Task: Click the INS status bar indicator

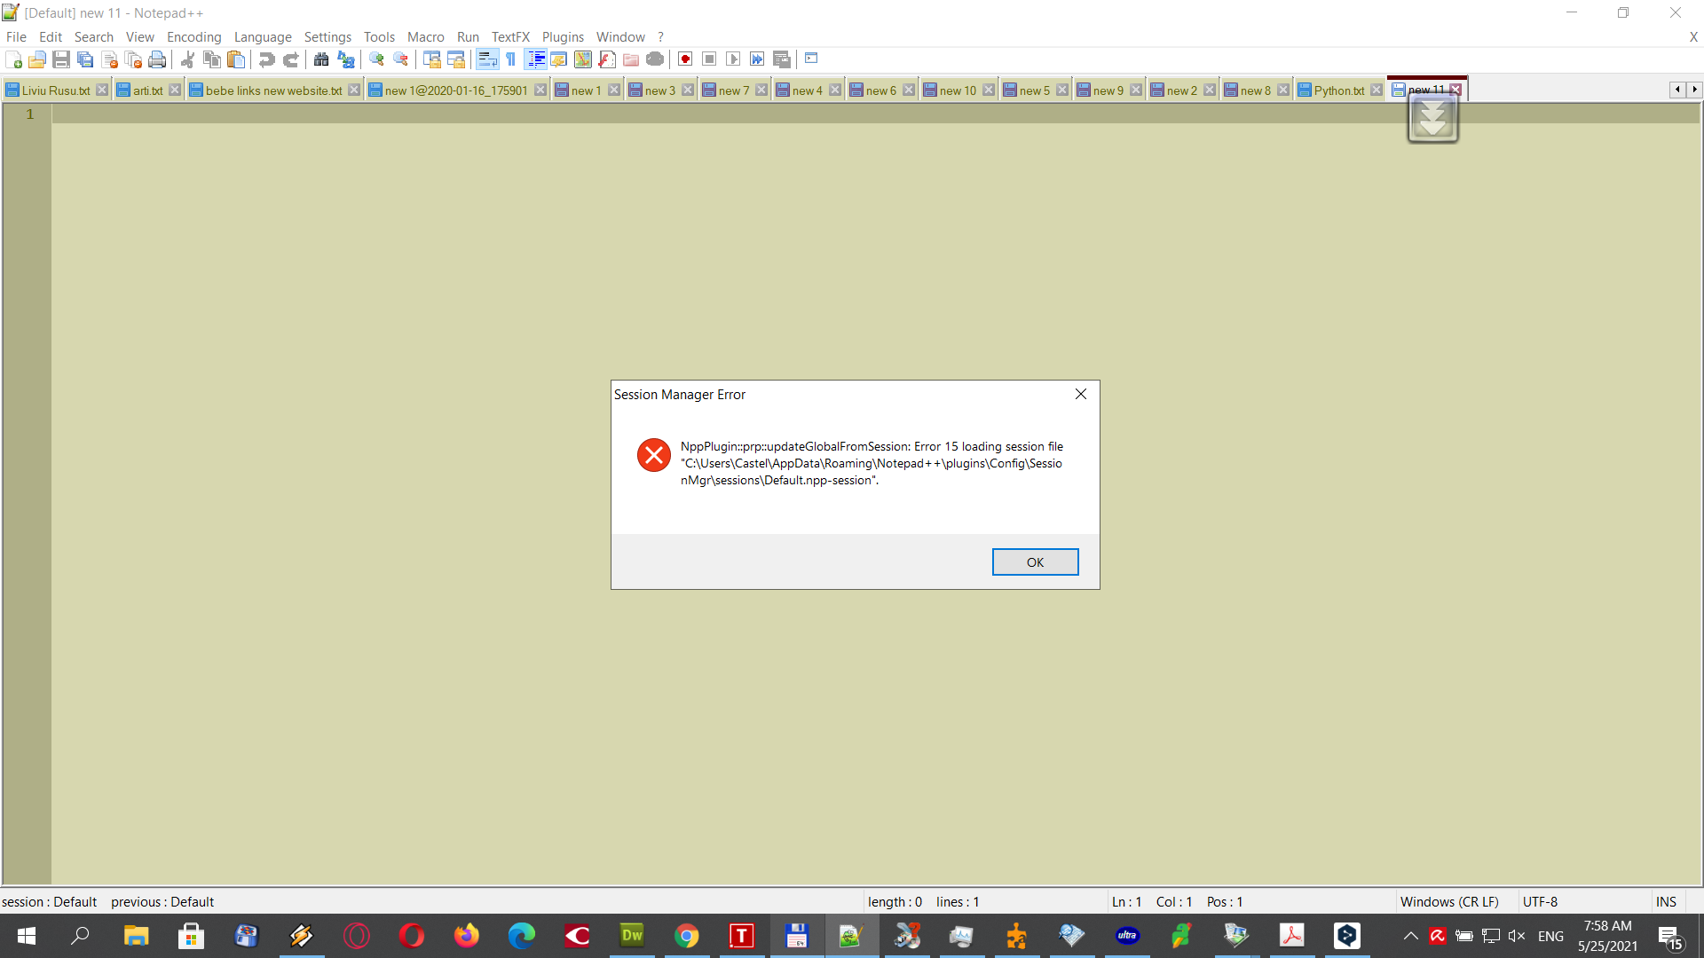Action: (1666, 901)
